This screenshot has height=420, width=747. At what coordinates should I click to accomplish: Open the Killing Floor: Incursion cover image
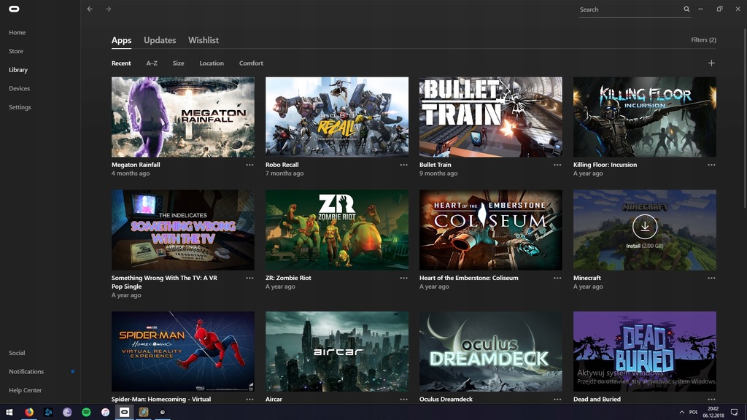coord(645,117)
